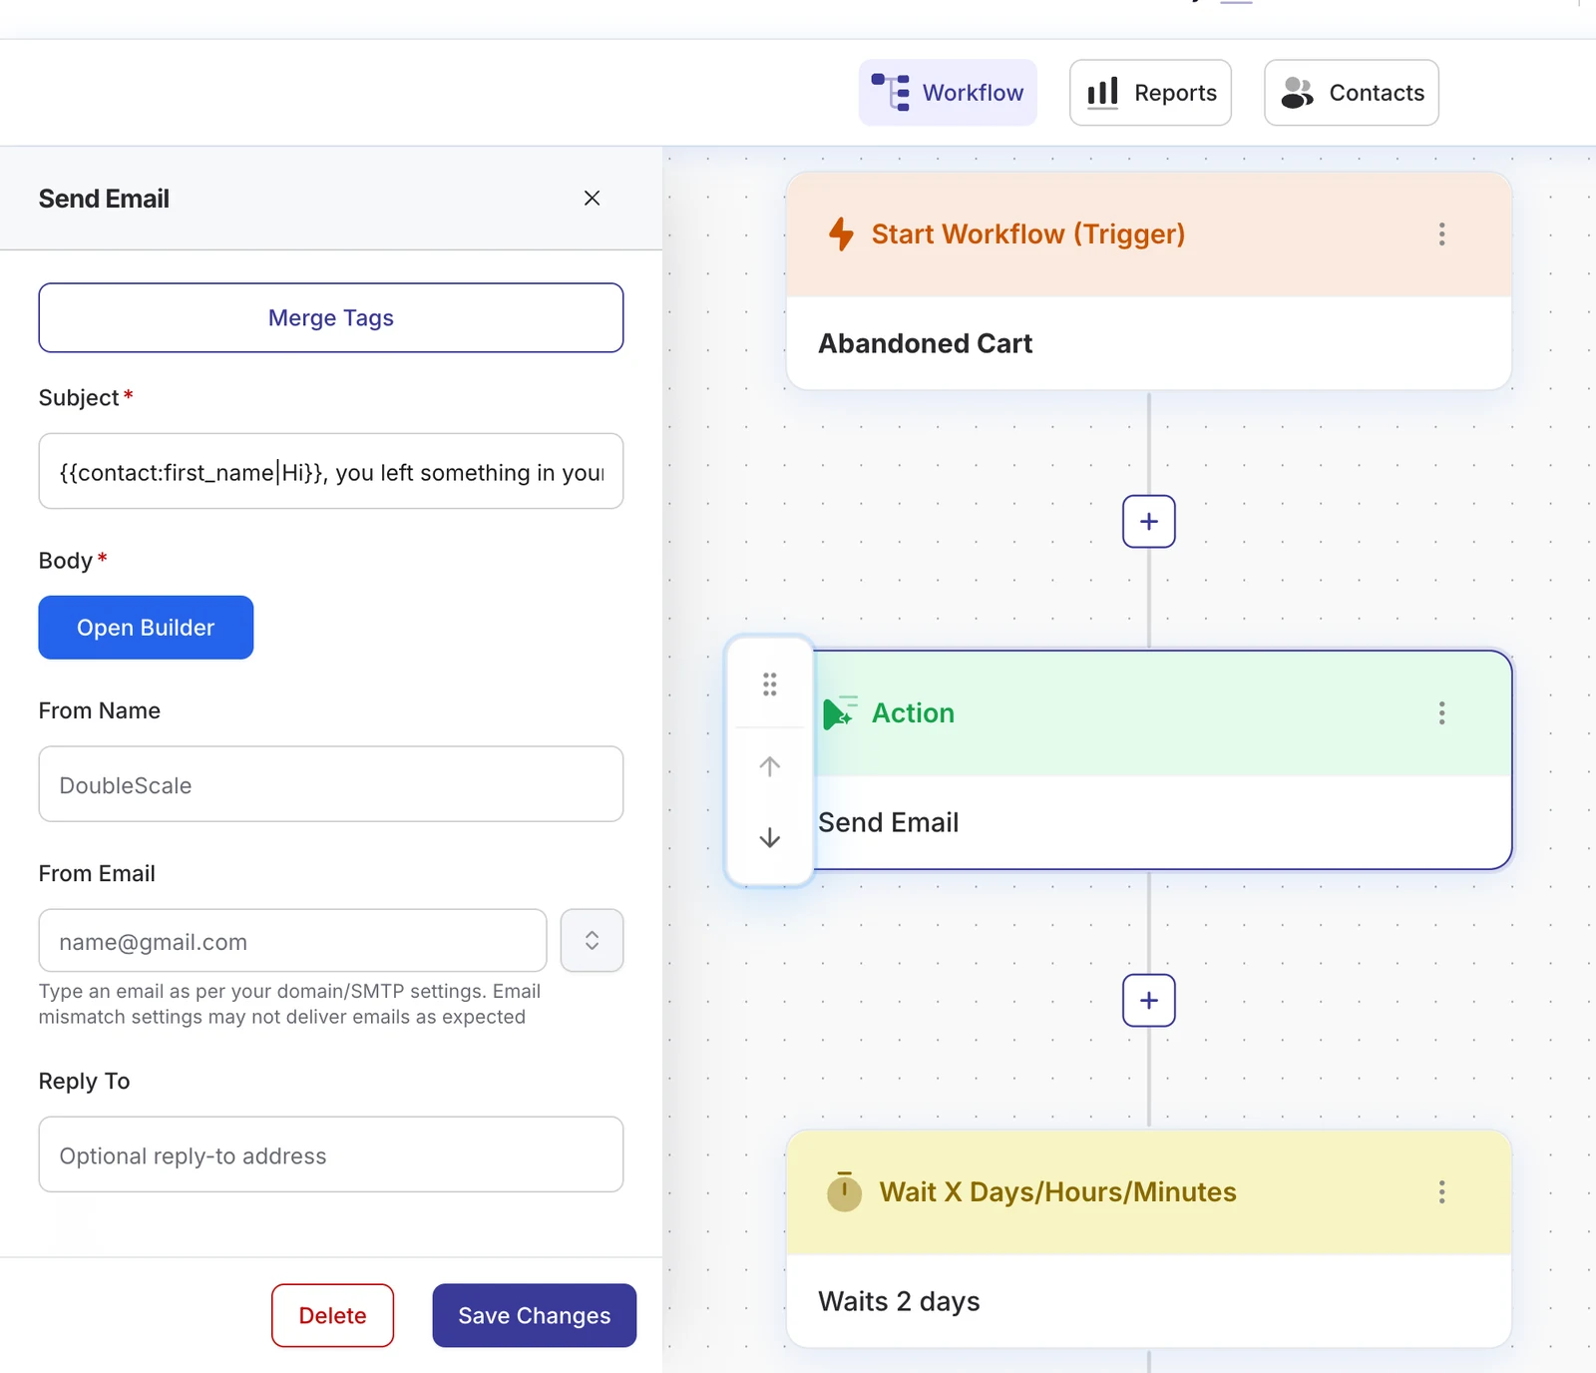Switch to the Workflow tab
Viewport: 1596px width, 1373px height.
(948, 93)
